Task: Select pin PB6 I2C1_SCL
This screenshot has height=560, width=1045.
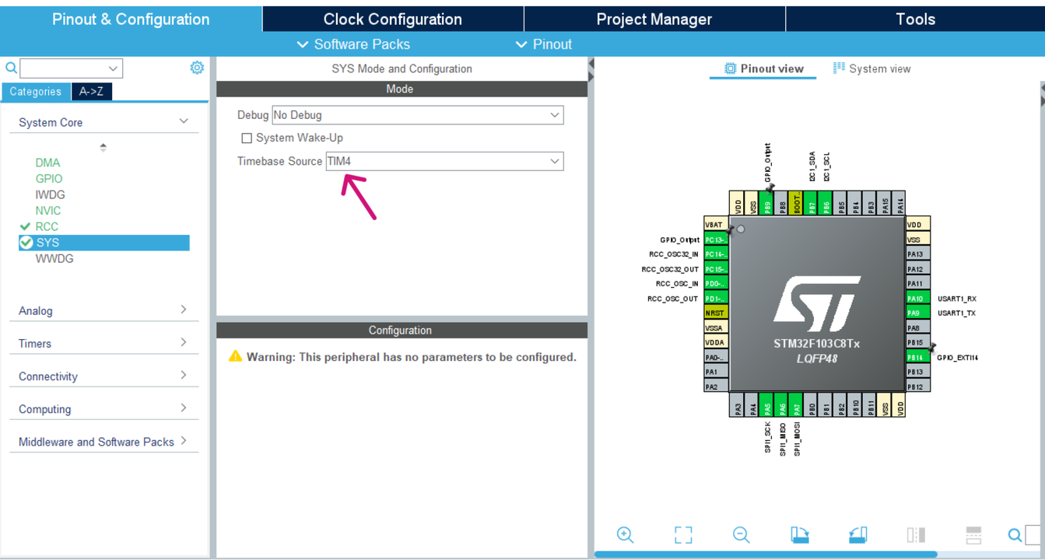Action: [x=826, y=204]
